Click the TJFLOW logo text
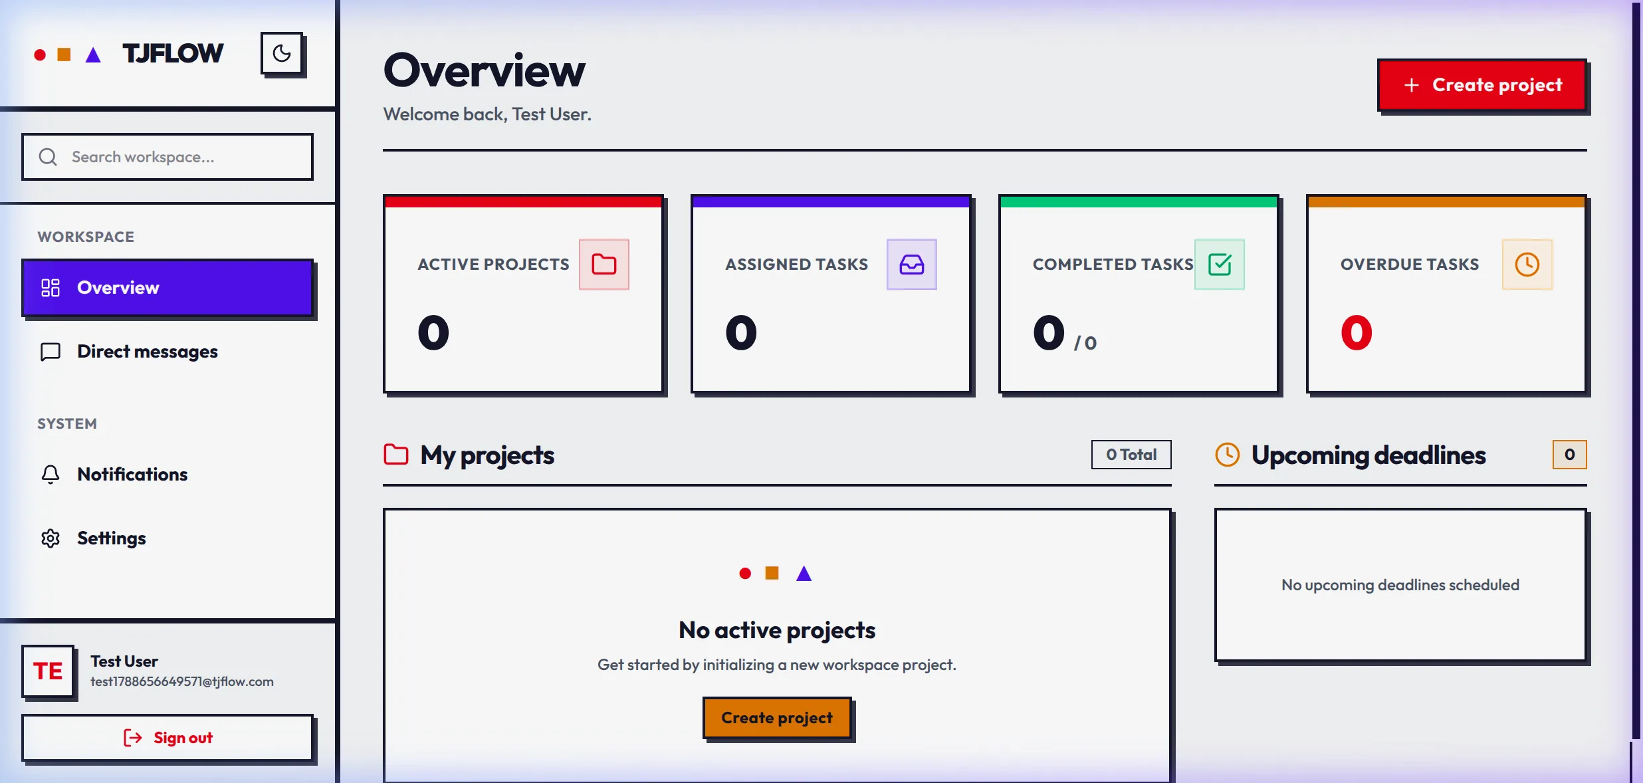 coord(173,53)
